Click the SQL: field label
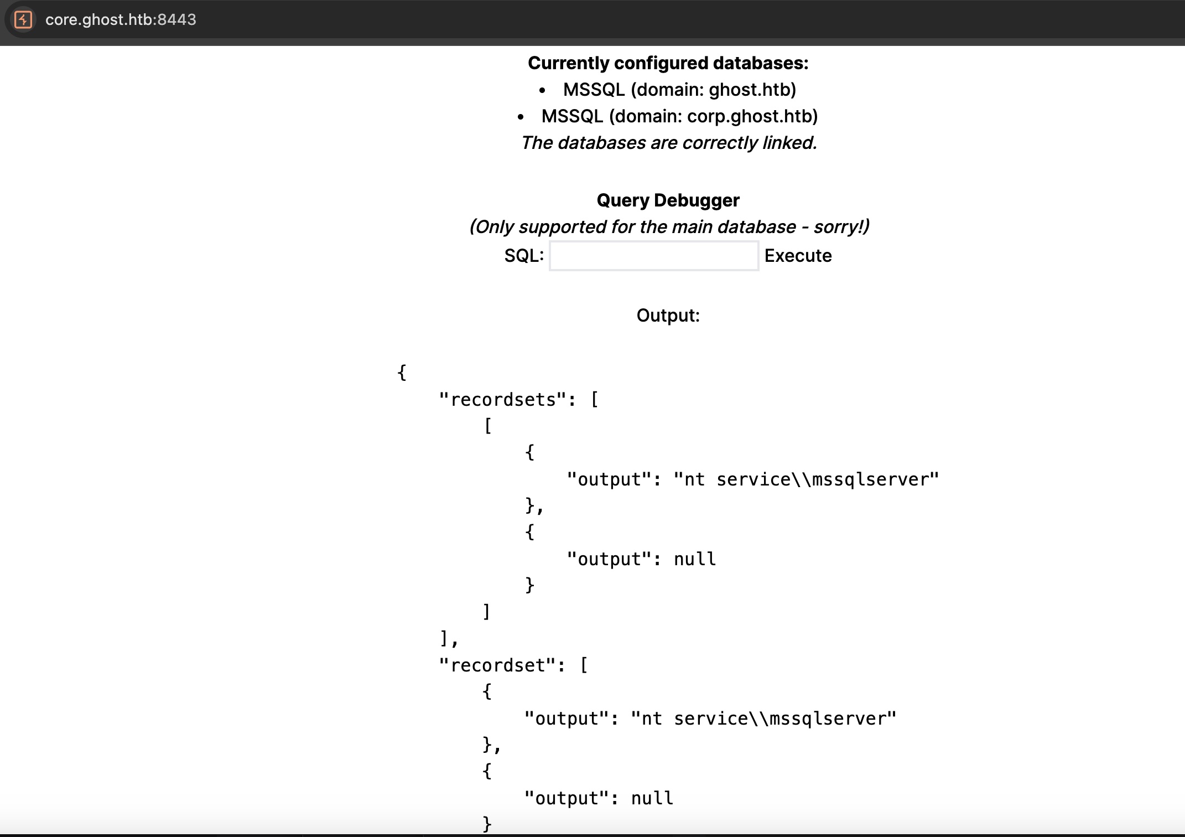Image resolution: width=1185 pixels, height=837 pixels. [523, 256]
